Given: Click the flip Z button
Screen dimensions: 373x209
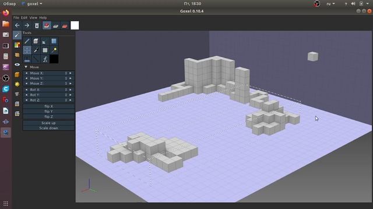Looking at the screenshot, I should pyautogui.click(x=48, y=117).
